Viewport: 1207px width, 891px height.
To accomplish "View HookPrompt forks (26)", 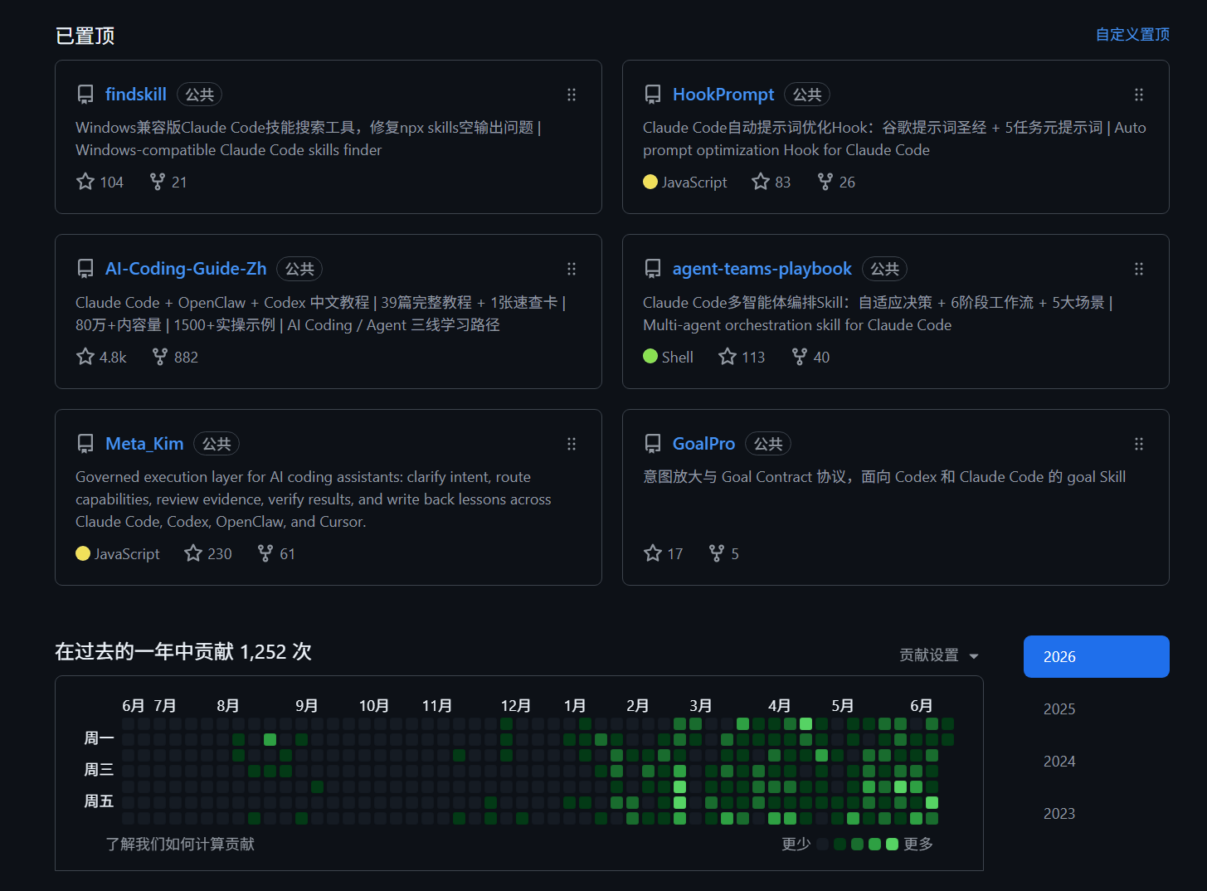I will point(836,182).
